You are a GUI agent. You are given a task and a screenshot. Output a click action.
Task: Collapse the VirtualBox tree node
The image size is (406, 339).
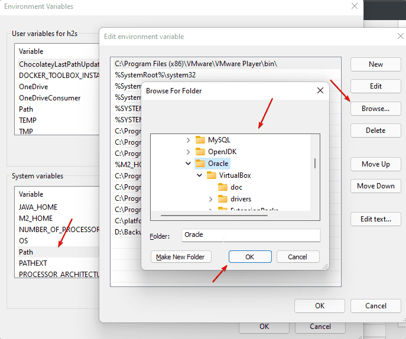199,175
